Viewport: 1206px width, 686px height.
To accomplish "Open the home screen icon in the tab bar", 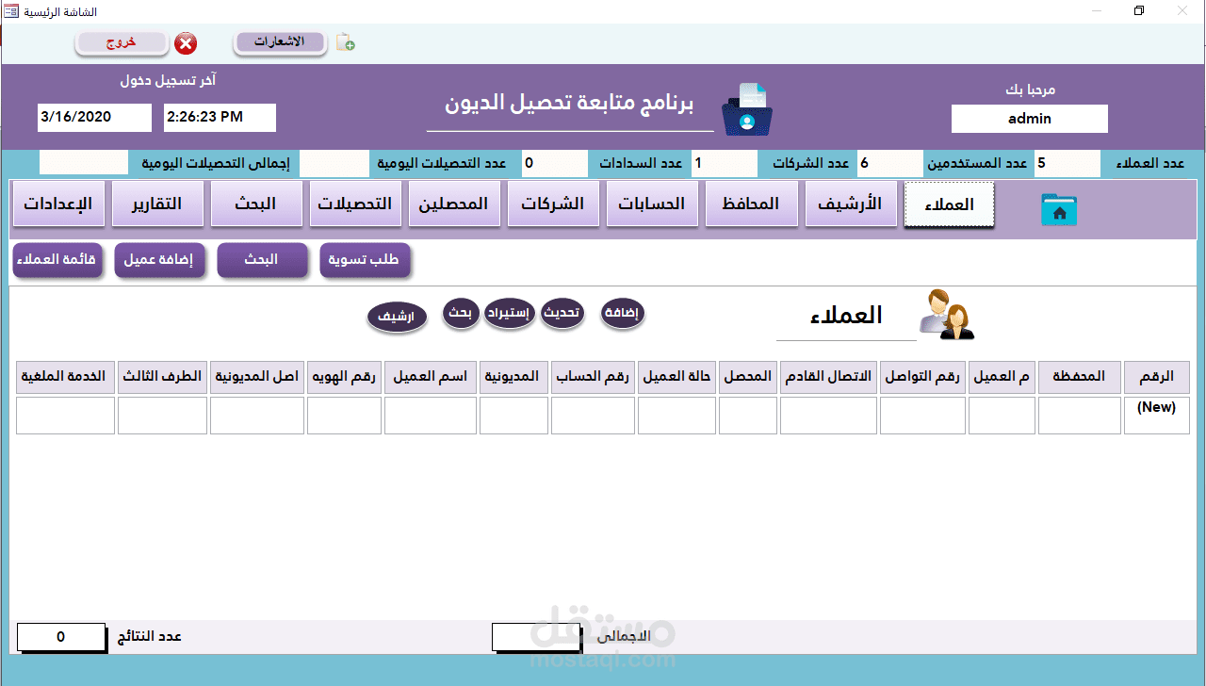I will click(1059, 209).
